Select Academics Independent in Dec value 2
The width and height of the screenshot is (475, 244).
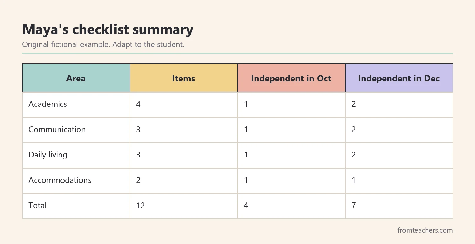tap(354, 104)
